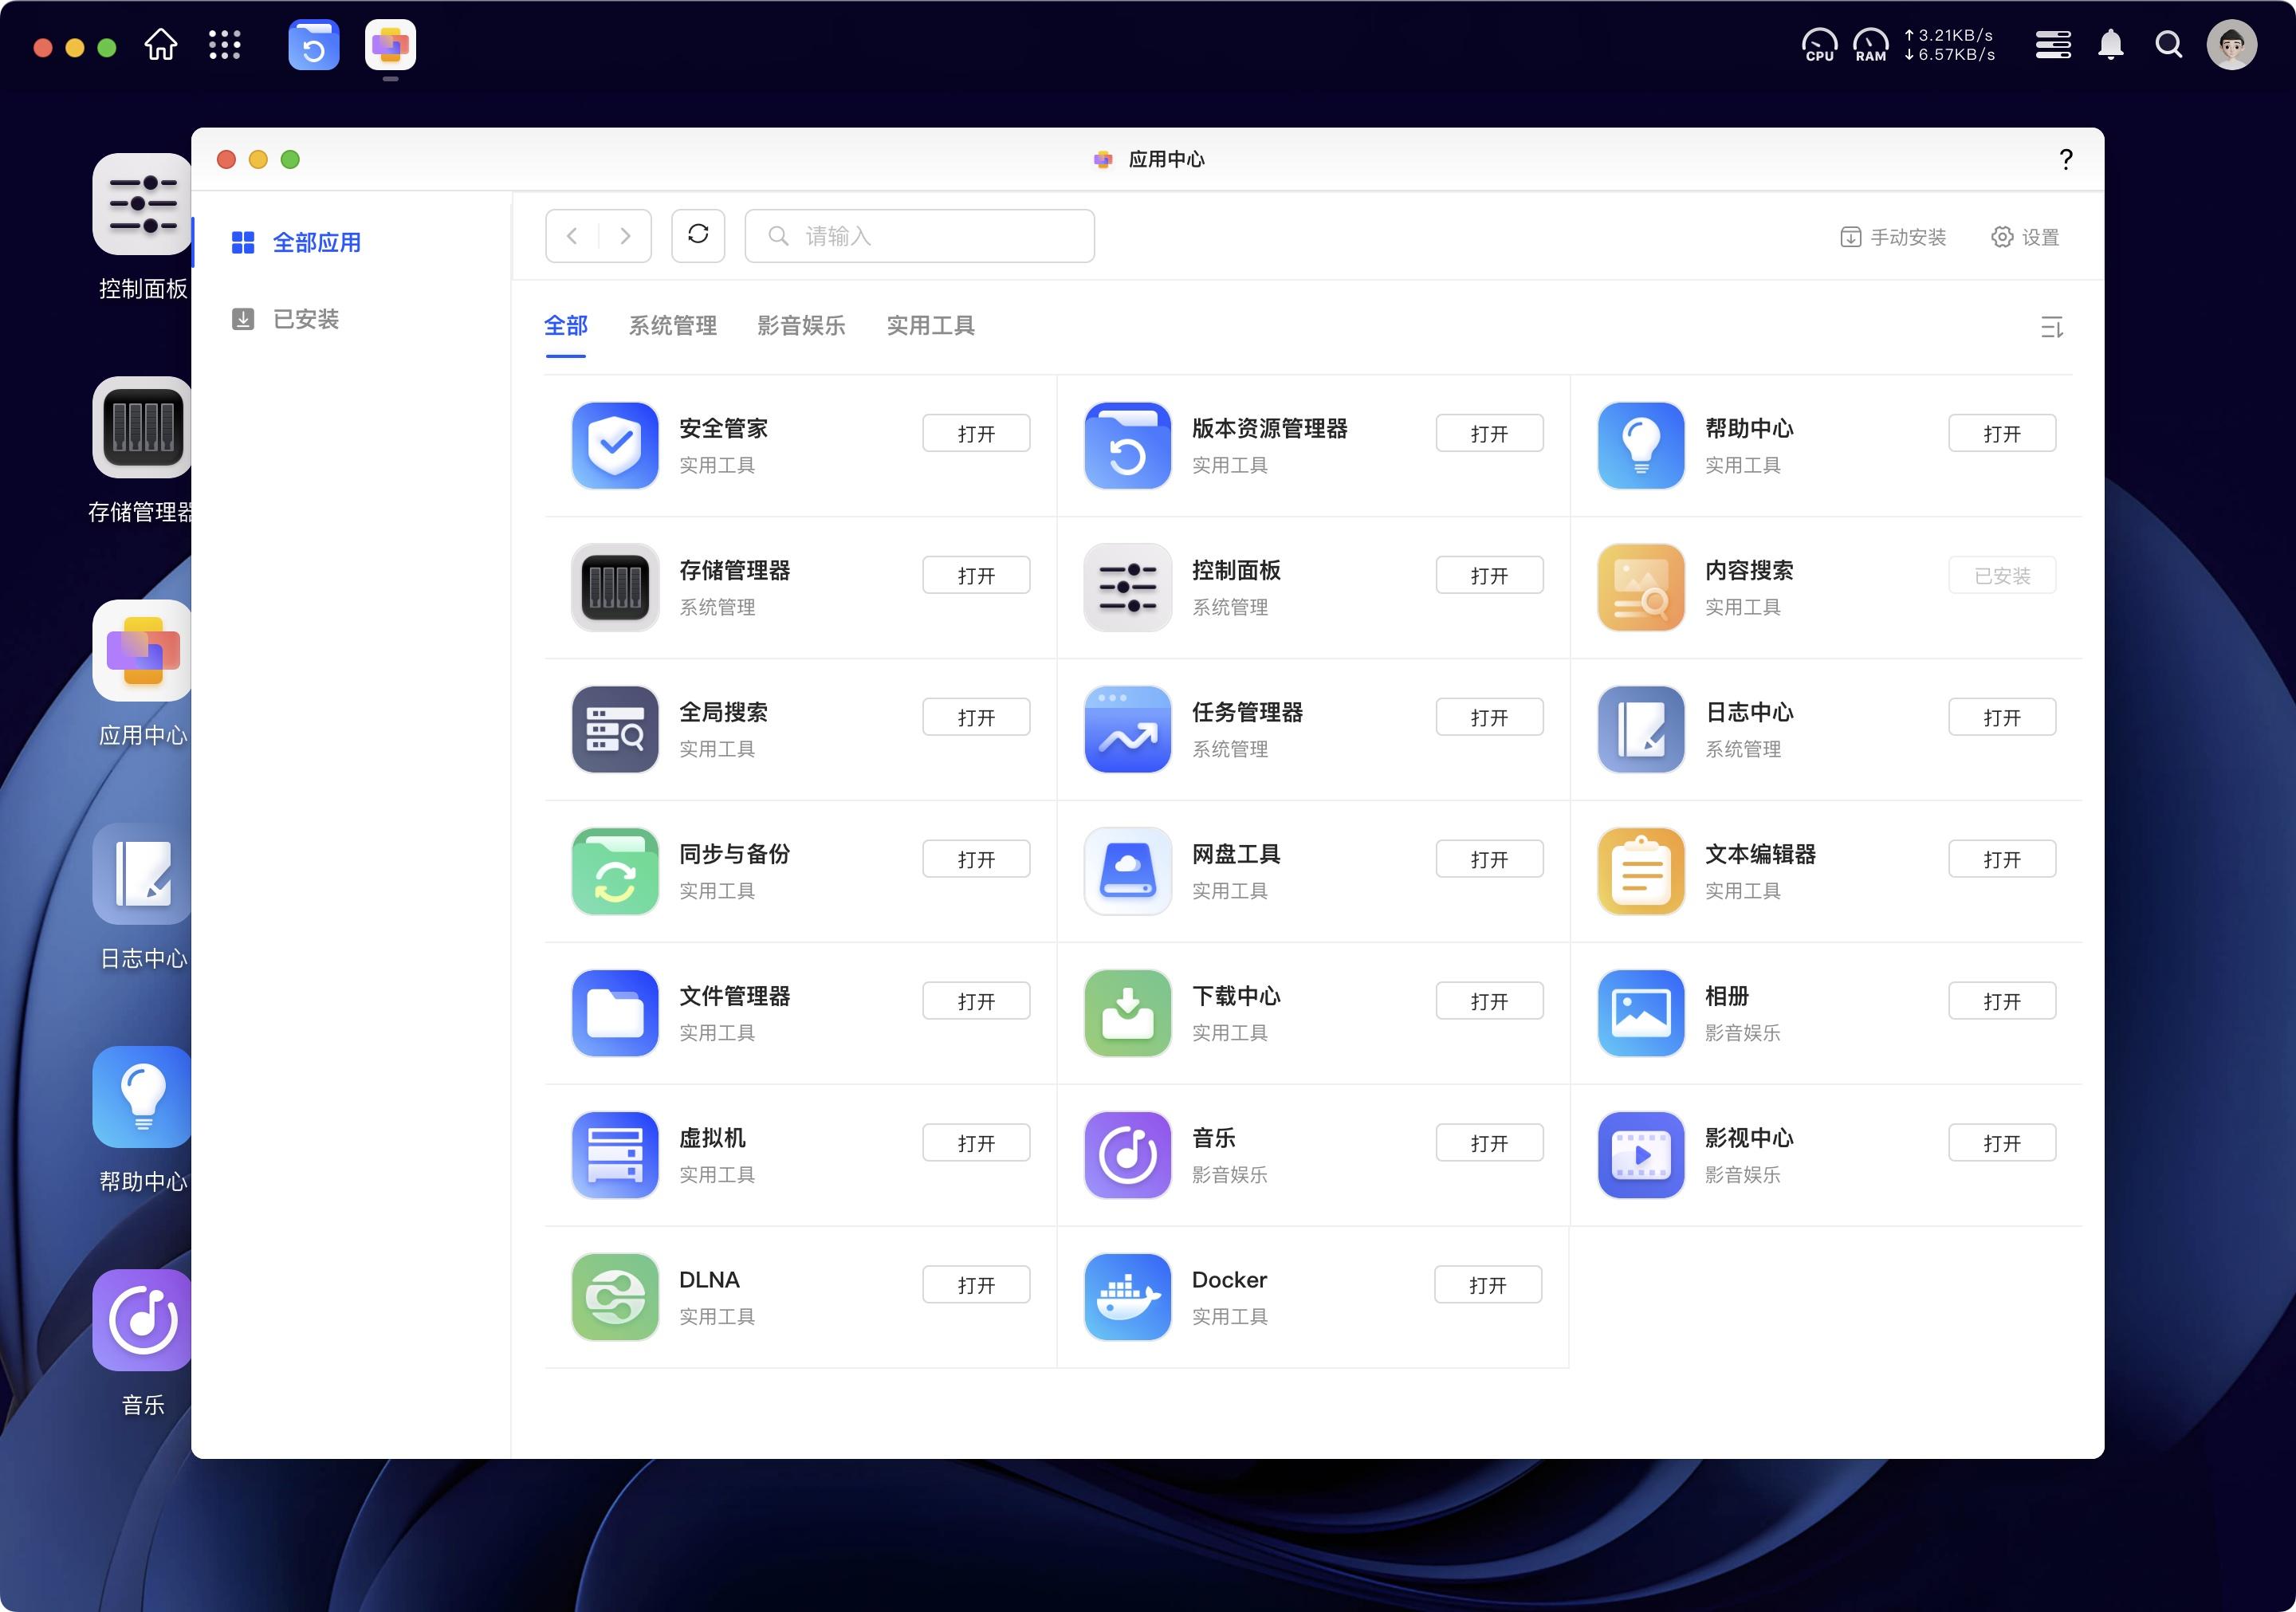Open 设置 settings panel
Image resolution: width=2296 pixels, height=1612 pixels.
(x=2027, y=234)
